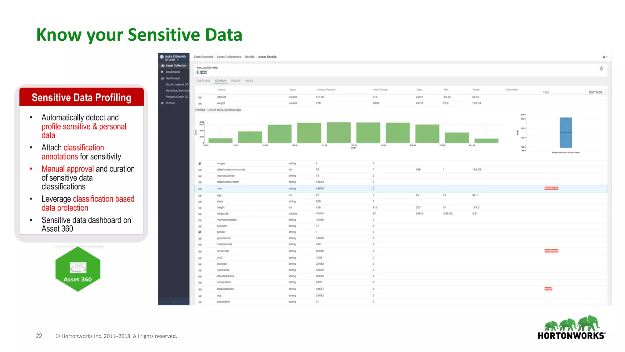625x352 pixels.
Task: Click the telephone tag label
Action: point(551,188)
